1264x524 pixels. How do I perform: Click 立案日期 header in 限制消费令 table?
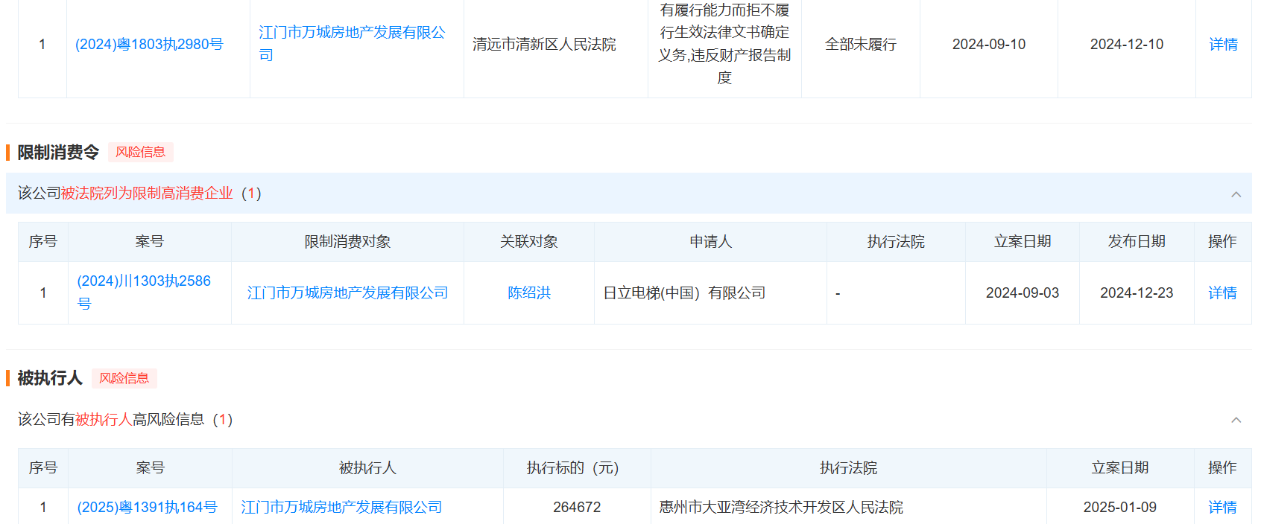(x=1023, y=242)
